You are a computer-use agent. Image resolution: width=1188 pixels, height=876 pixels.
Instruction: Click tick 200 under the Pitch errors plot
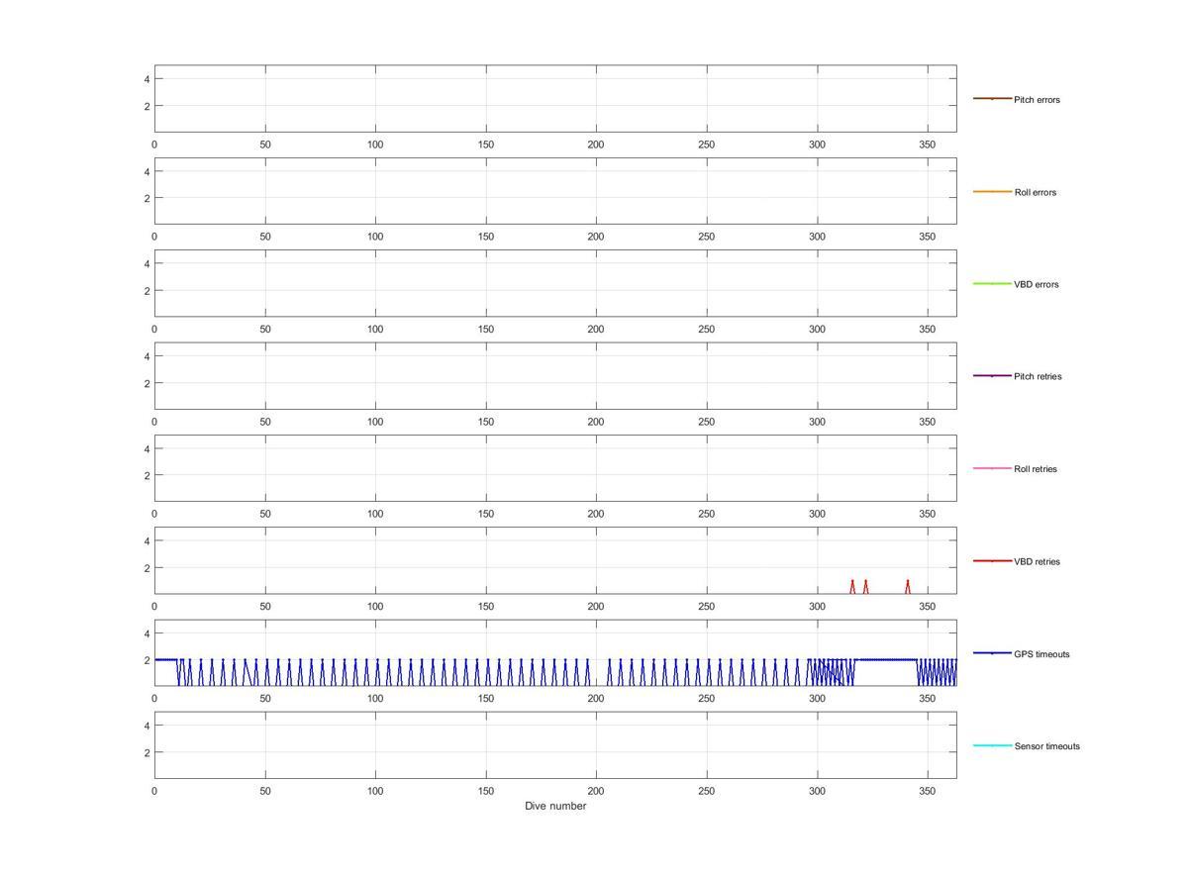coord(596,145)
